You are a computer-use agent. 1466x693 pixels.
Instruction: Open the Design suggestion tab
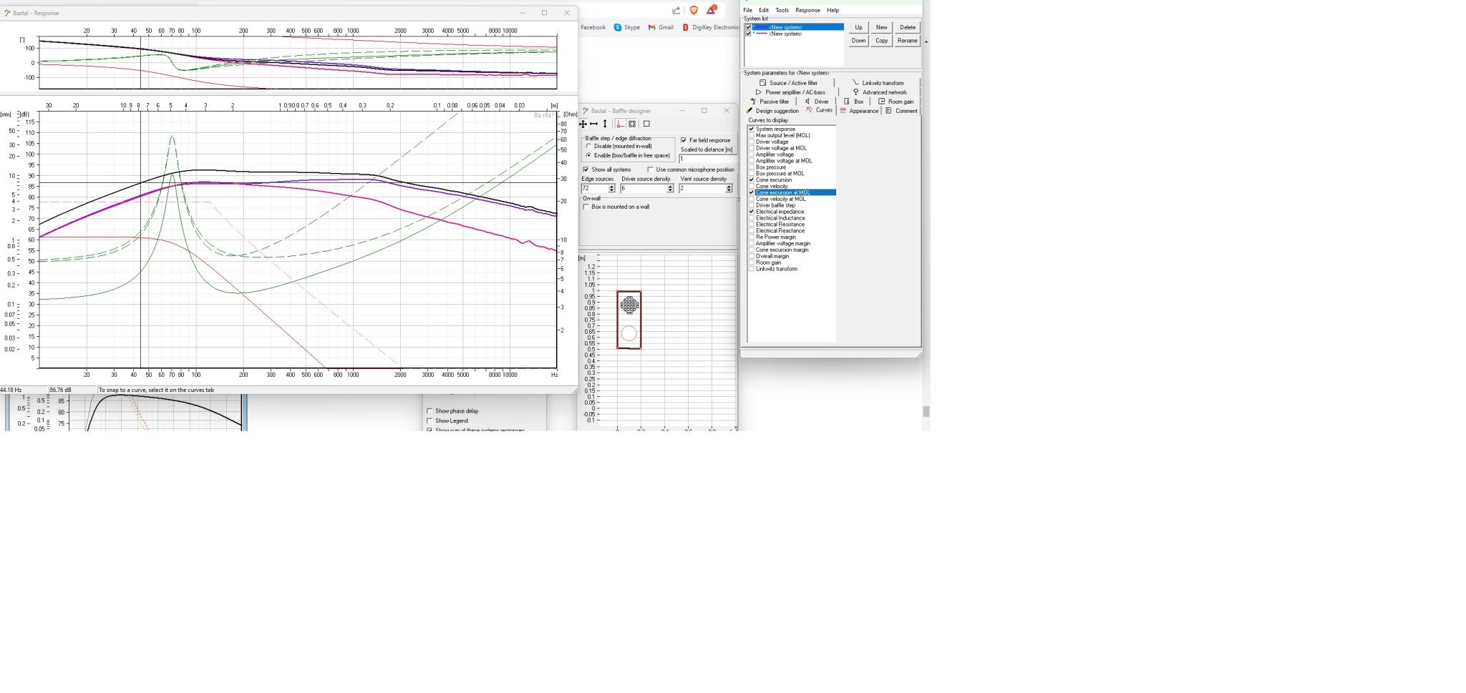772,111
